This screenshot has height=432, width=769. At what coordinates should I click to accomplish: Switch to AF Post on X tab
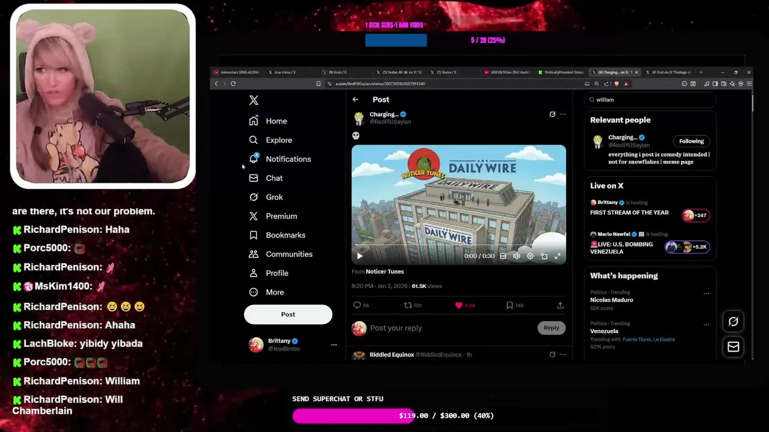668,72
